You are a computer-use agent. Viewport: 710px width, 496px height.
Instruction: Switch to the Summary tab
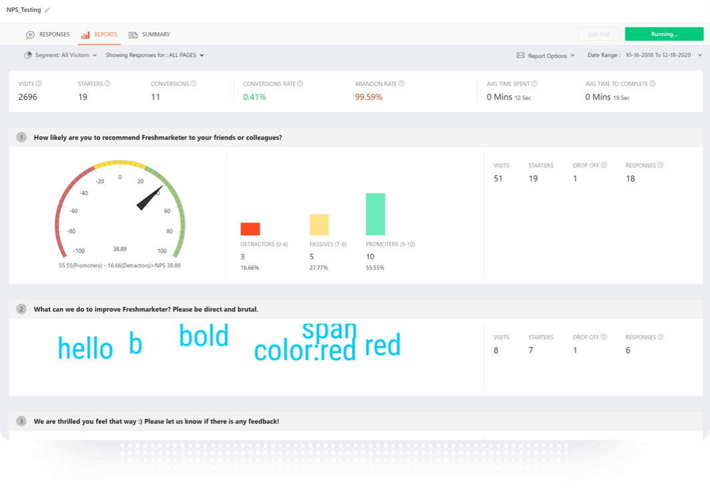(x=149, y=35)
